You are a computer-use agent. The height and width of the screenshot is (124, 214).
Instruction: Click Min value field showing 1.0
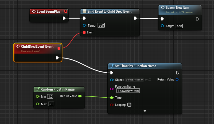[x=50, y=96]
